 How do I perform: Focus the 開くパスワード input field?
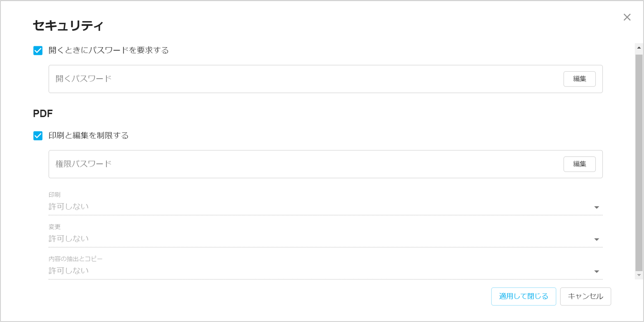304,79
